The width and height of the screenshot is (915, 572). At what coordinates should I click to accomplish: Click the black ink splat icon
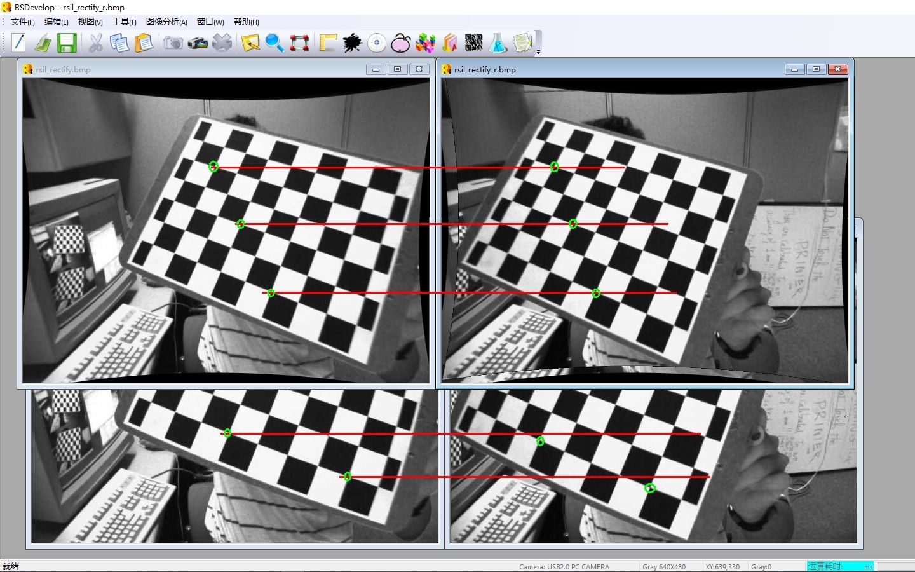coord(352,43)
